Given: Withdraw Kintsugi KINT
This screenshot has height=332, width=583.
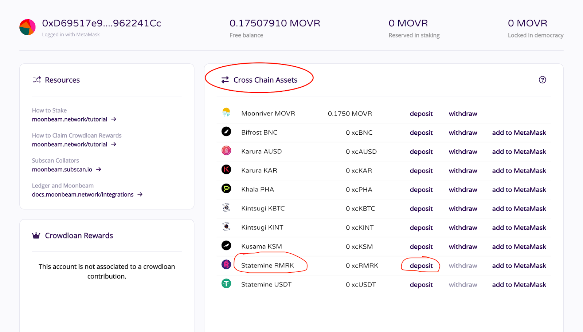Looking at the screenshot, I should tap(463, 228).
